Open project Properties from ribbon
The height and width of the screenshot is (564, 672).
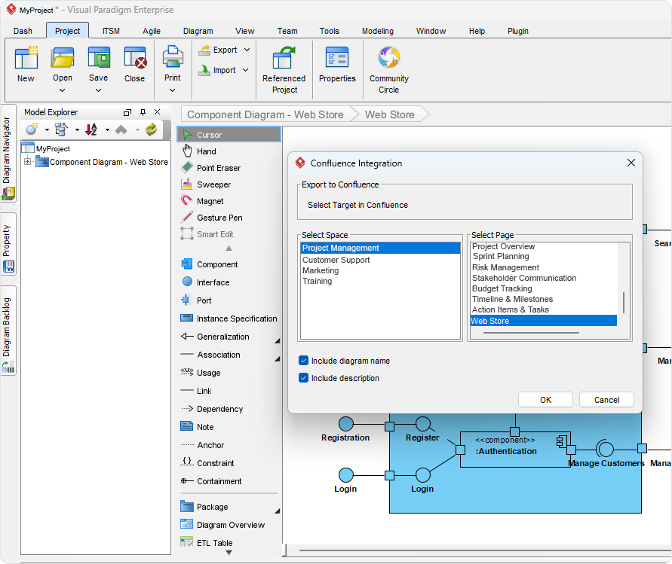click(x=337, y=64)
